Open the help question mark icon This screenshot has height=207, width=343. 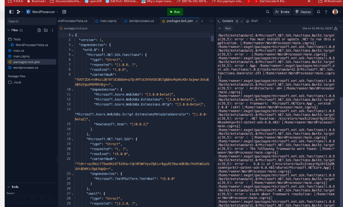point(326,12)
